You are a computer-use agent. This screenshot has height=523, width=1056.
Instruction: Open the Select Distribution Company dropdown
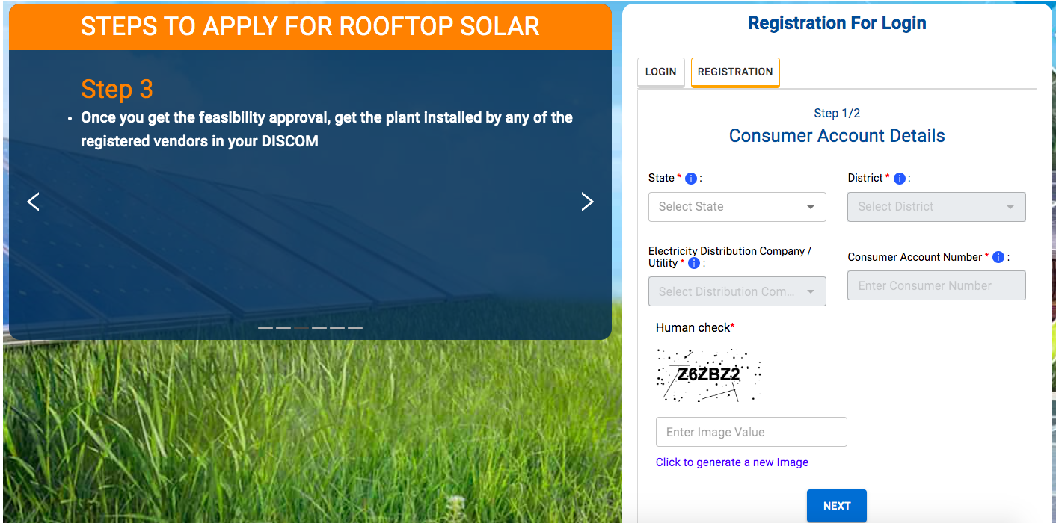point(737,291)
